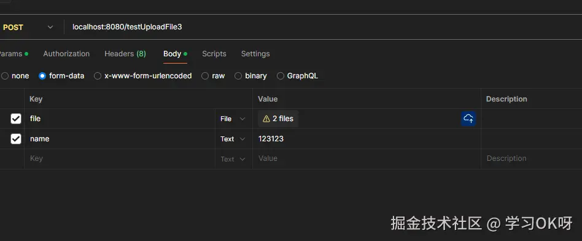Open the Body tab

[x=175, y=54]
